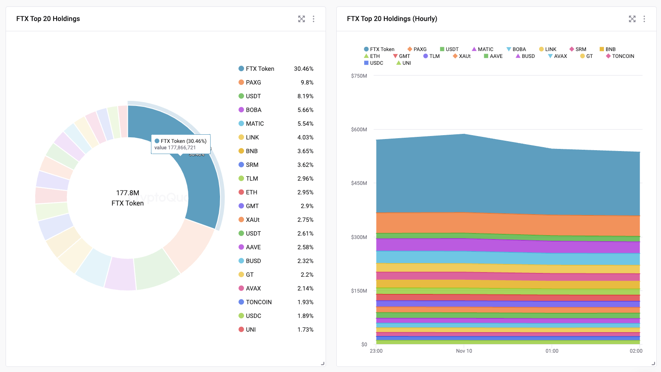Open options menu of FTX Top 20 Holdings

click(314, 19)
